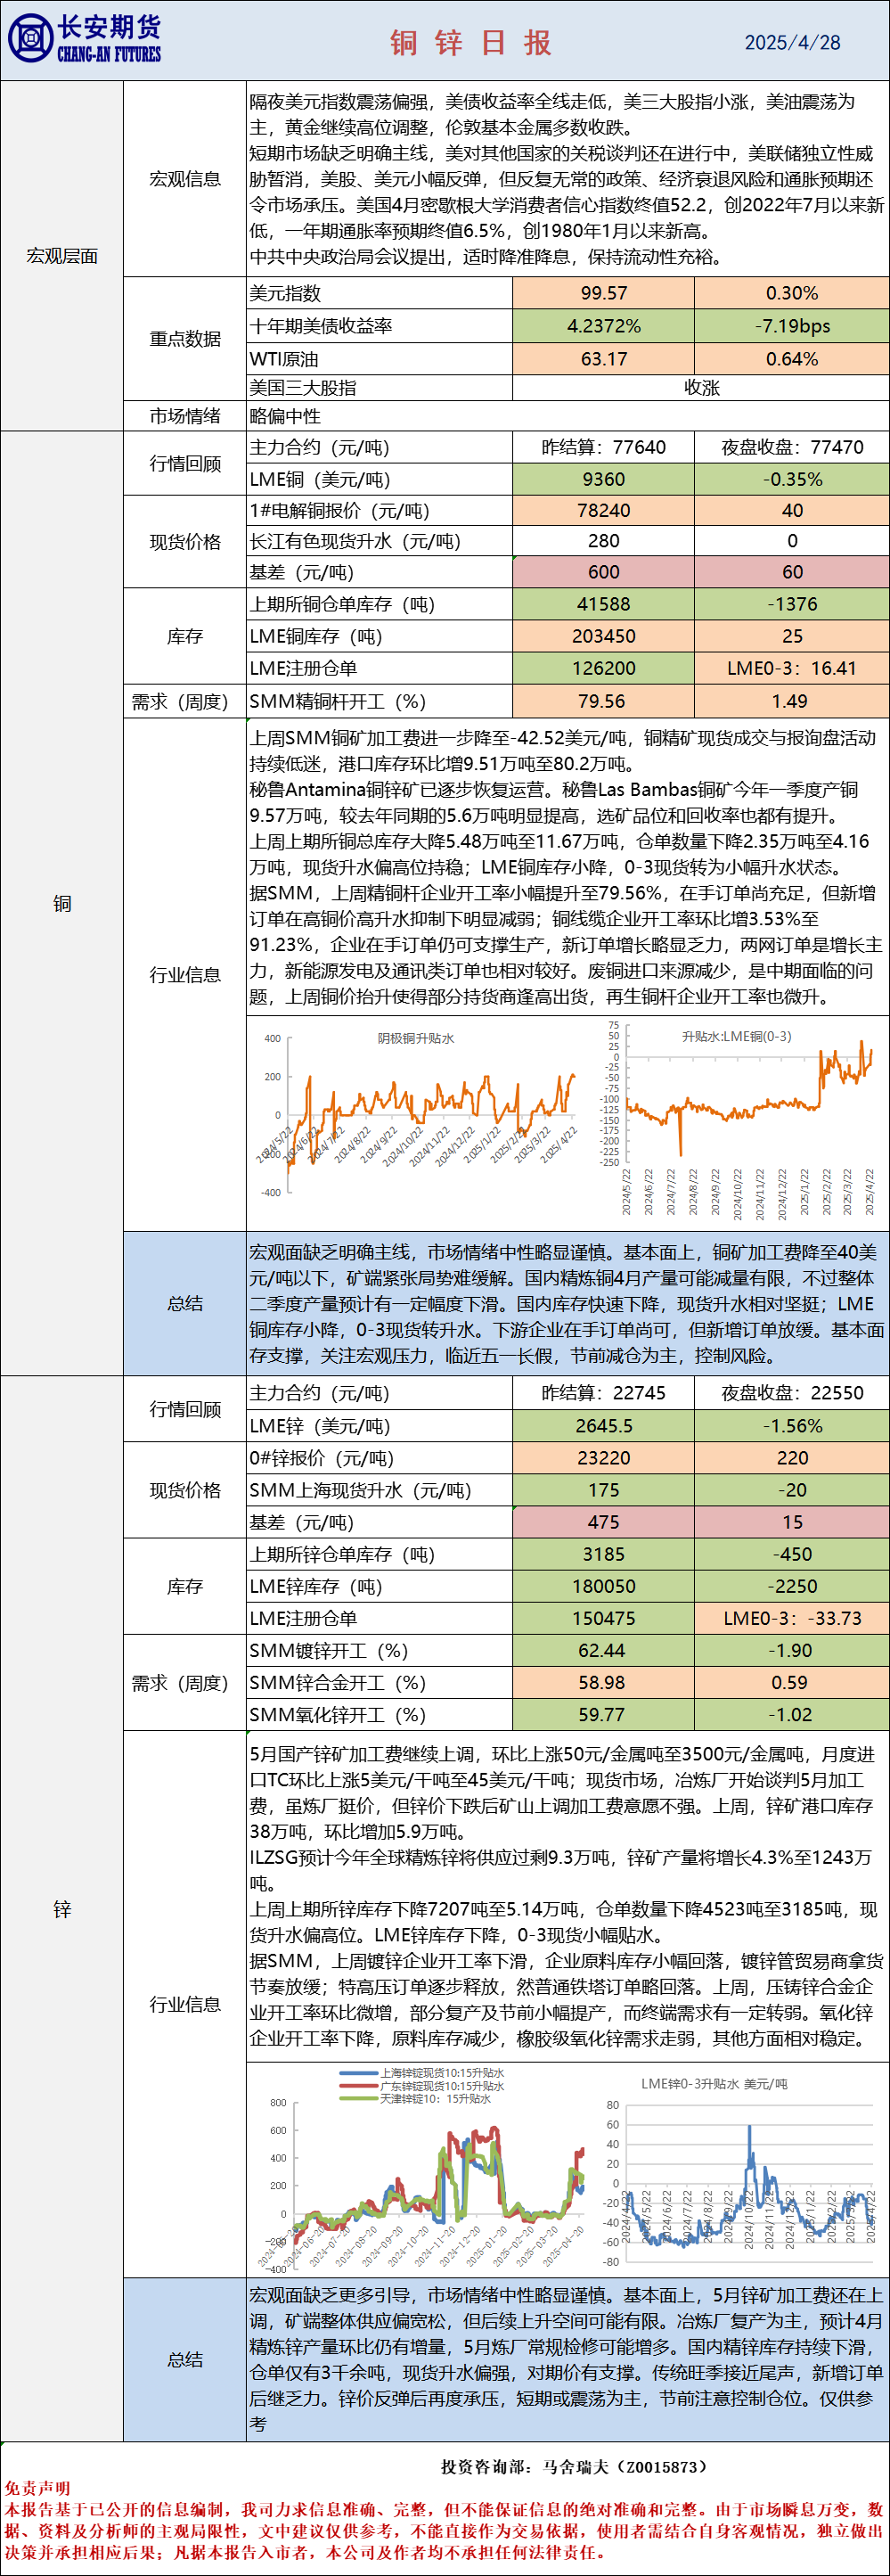Select the LME zinc stock 180050
This screenshot has width=890, height=2576.
(x=604, y=1586)
